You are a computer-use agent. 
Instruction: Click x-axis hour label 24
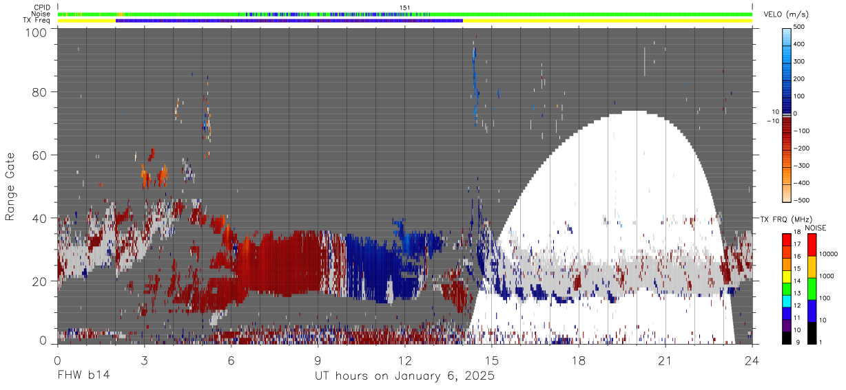pos(752,360)
